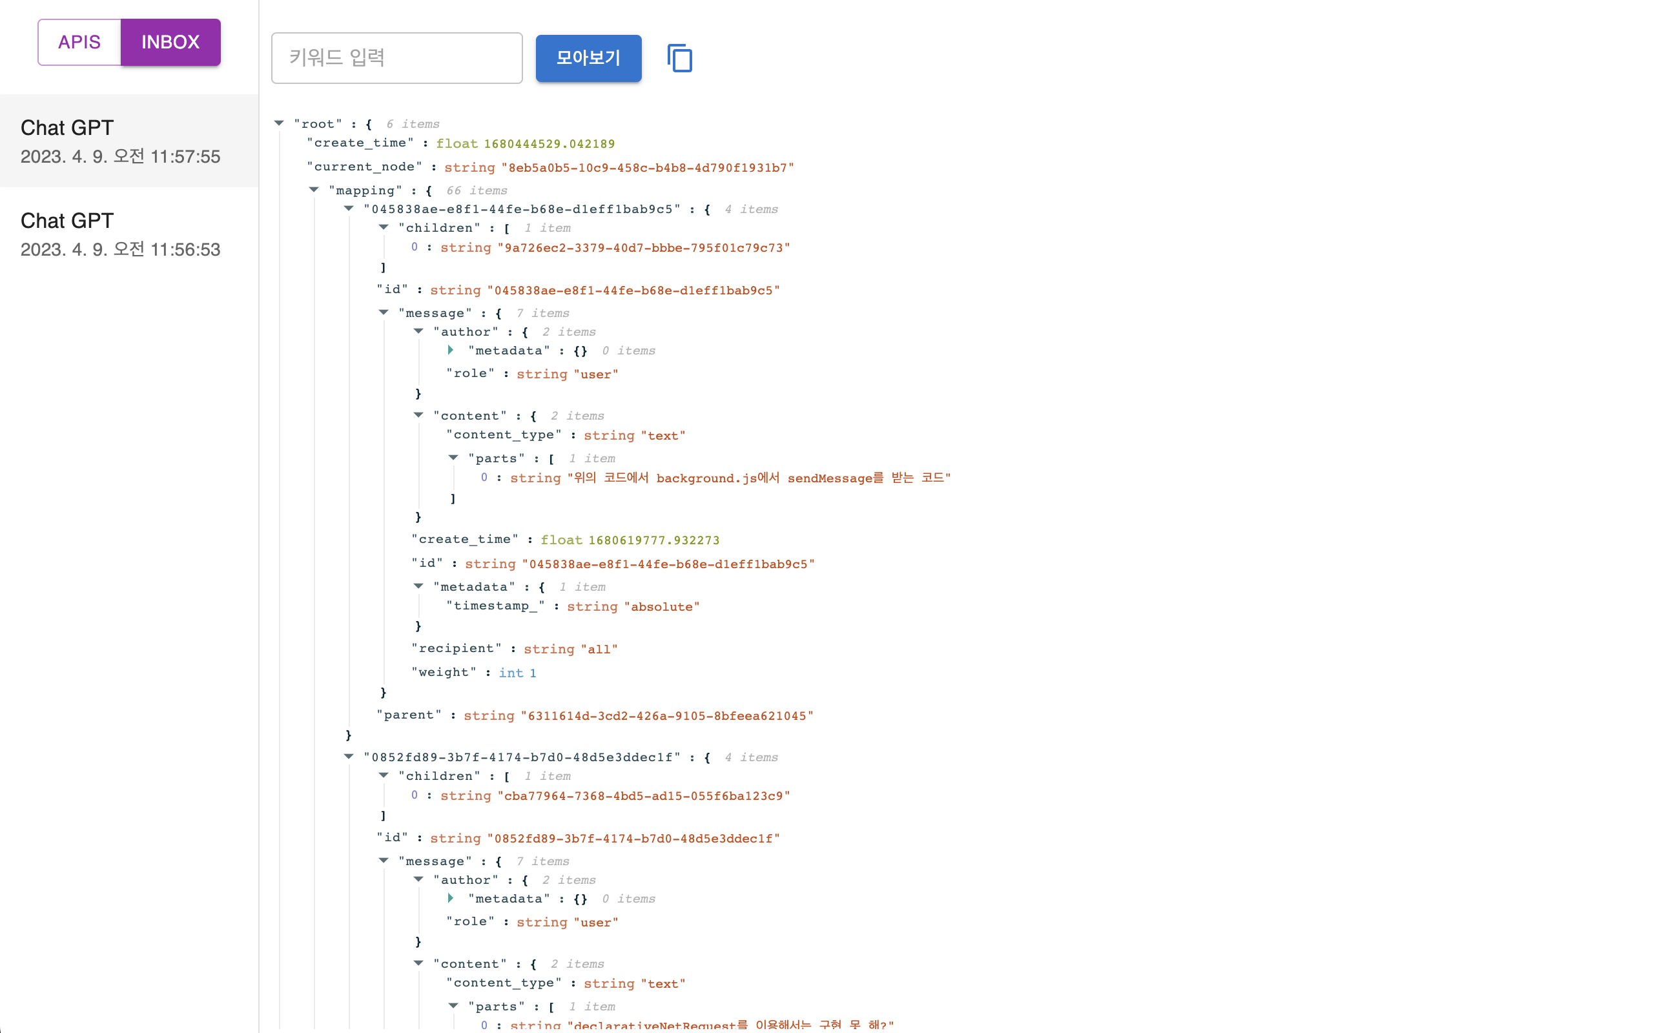Select the INBOX tab
Screen dimensions: 1653x1033
click(170, 43)
